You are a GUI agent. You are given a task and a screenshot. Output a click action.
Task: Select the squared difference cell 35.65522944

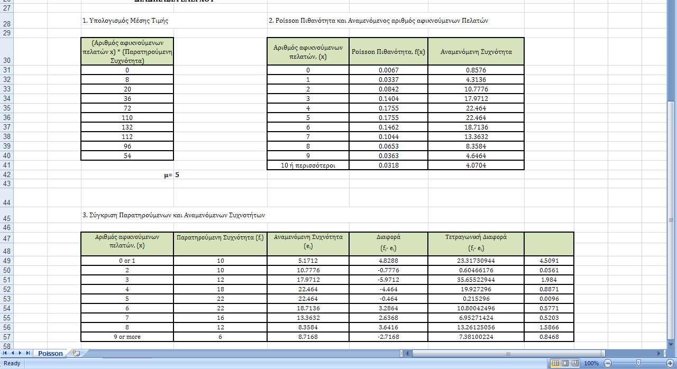coord(476,280)
